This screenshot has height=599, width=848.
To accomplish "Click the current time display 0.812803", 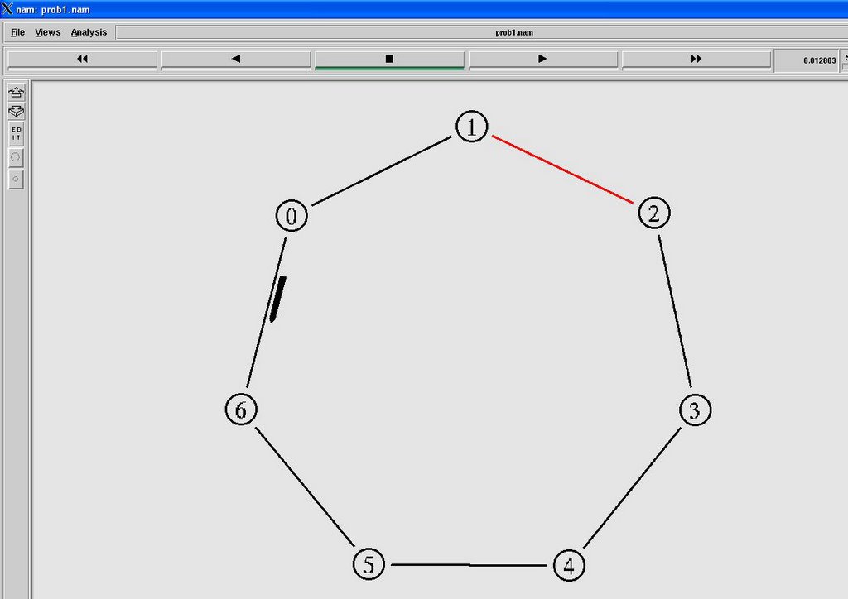I will (x=818, y=60).
